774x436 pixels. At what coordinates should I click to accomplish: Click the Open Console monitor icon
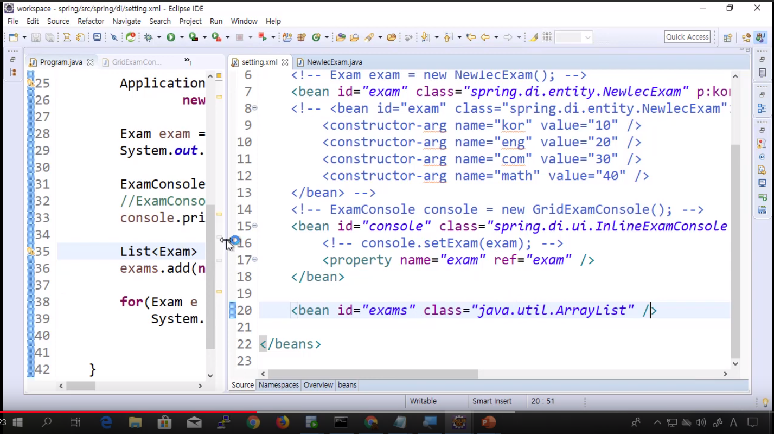point(97,37)
